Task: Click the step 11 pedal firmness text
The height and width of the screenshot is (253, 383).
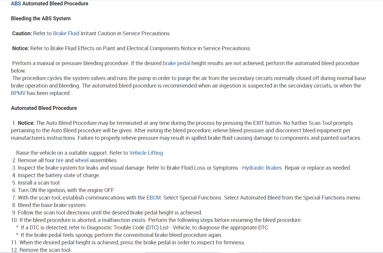Action: (132, 243)
